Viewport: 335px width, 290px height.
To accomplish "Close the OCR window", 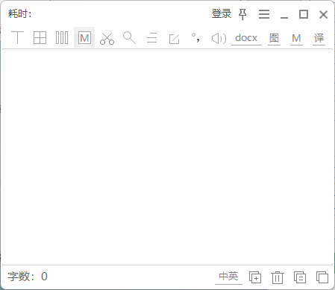I will [x=323, y=14].
